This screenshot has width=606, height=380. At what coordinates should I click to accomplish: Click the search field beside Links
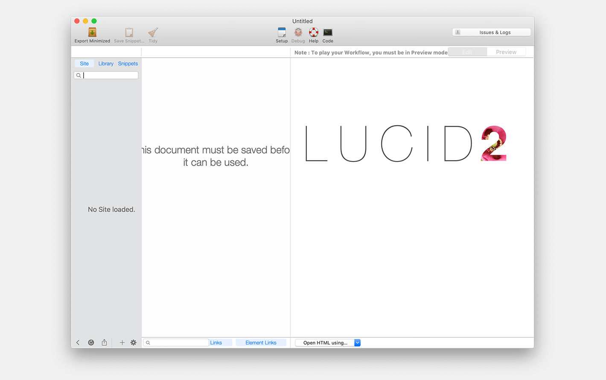(176, 343)
